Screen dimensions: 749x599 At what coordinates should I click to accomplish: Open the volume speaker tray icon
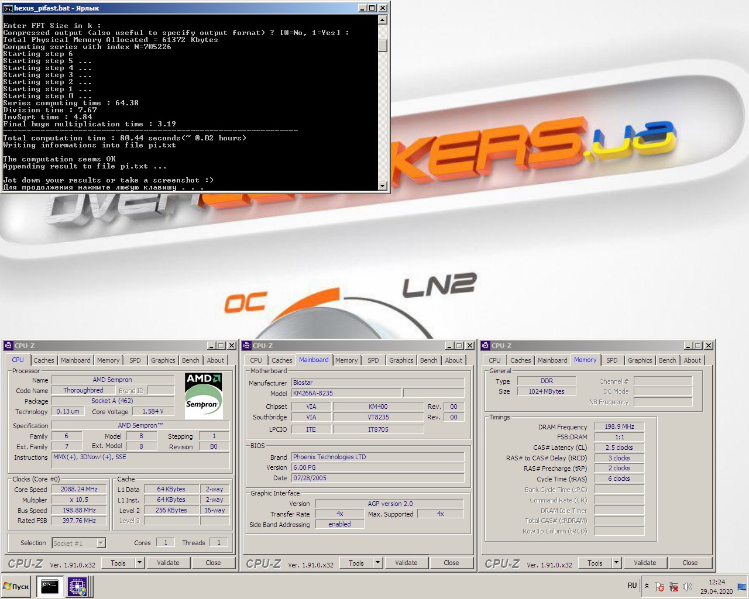[x=688, y=586]
